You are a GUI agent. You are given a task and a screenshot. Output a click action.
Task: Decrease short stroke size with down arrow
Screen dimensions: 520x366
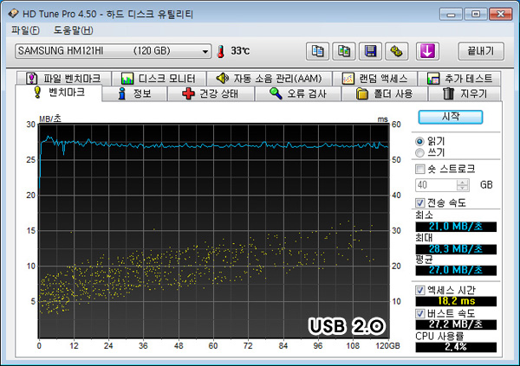pos(462,188)
